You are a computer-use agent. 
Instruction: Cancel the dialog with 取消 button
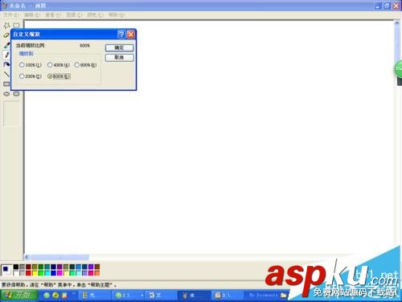click(119, 58)
